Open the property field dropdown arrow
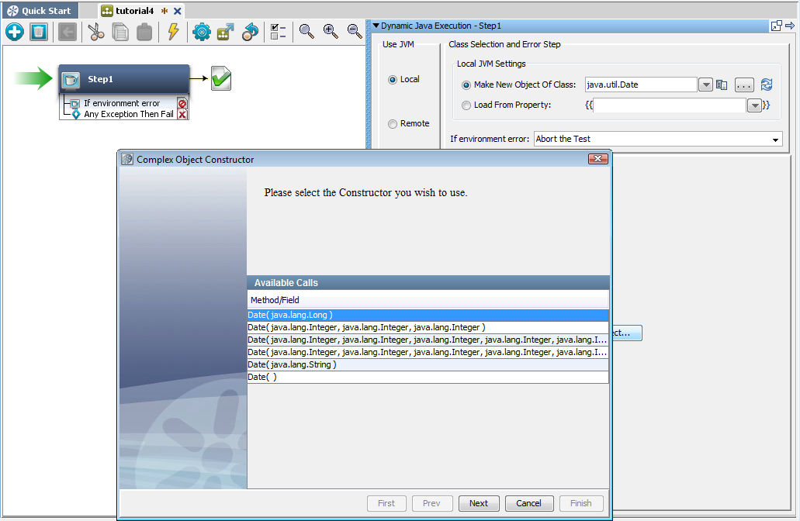The height and width of the screenshot is (521, 800). pos(754,105)
